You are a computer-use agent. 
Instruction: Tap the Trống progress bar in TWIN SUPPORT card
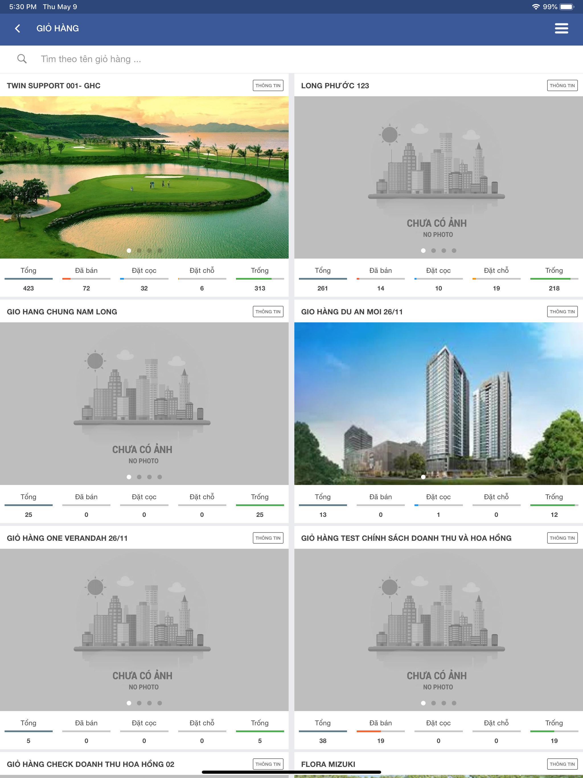(260, 279)
